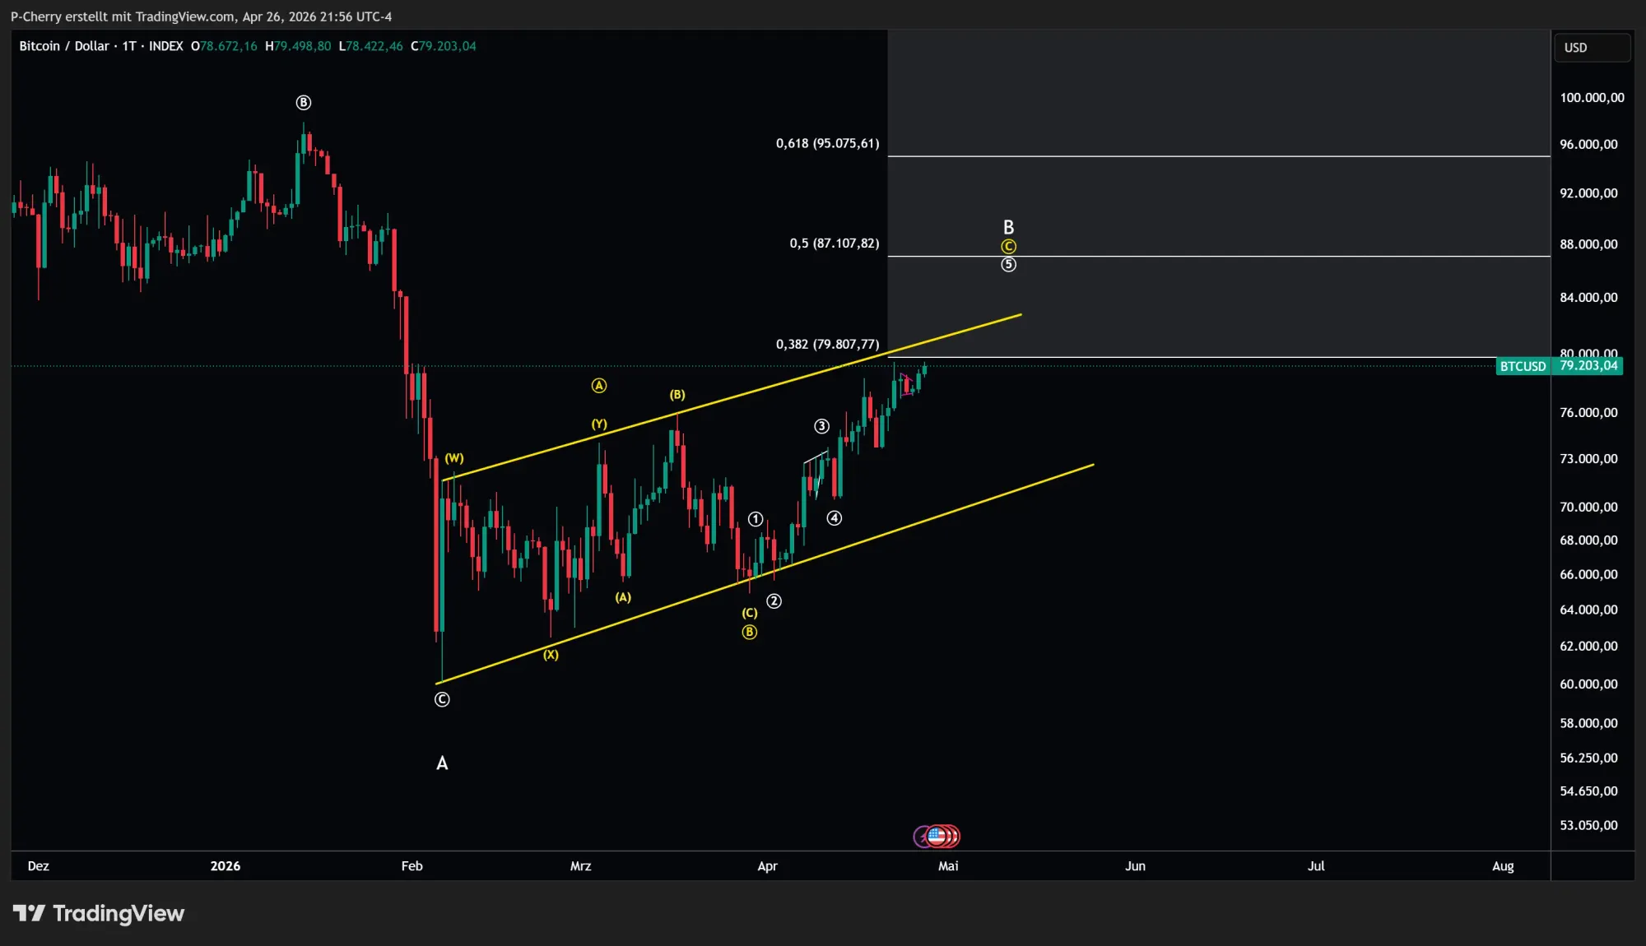Click the close value C79.203,04 in the legend
The width and height of the screenshot is (1646, 946).
[445, 46]
